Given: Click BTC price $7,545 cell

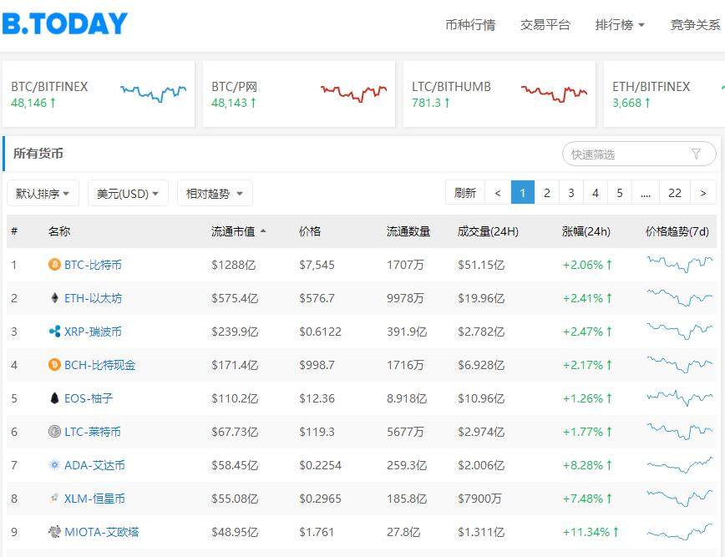Looking at the screenshot, I should tap(317, 265).
